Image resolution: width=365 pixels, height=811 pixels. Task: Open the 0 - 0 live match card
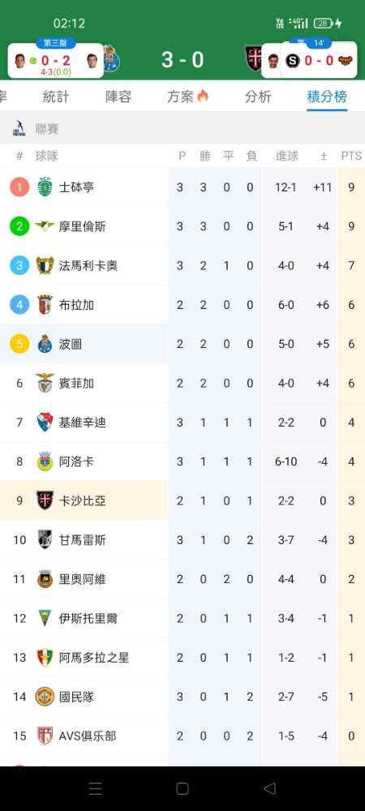(x=319, y=60)
